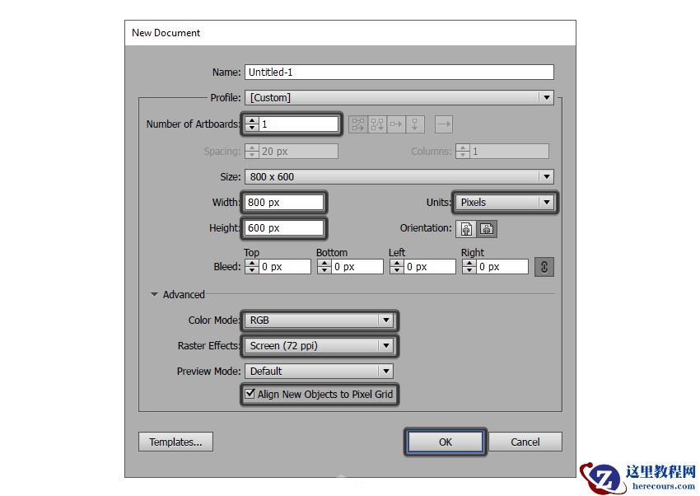Viewport: 700px width, 496px height.
Task: Click the Right bleed stepper arrows
Action: [x=469, y=267]
